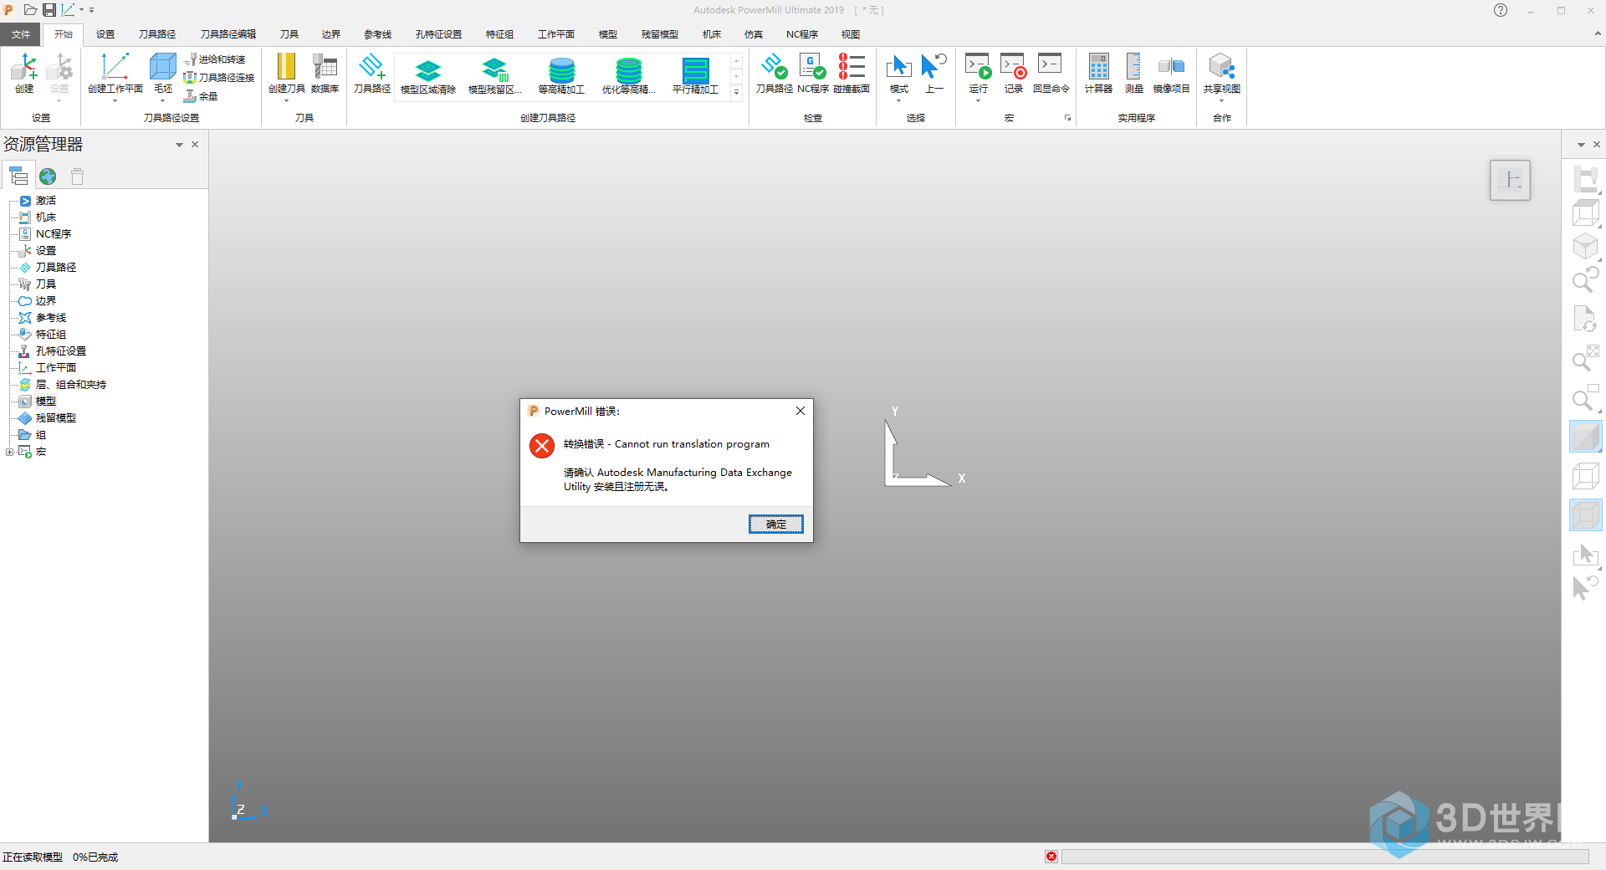Click the ISO view icon in view toolbar

coord(1585,247)
